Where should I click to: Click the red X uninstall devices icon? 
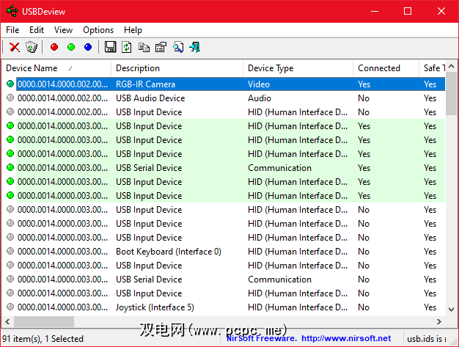point(15,47)
